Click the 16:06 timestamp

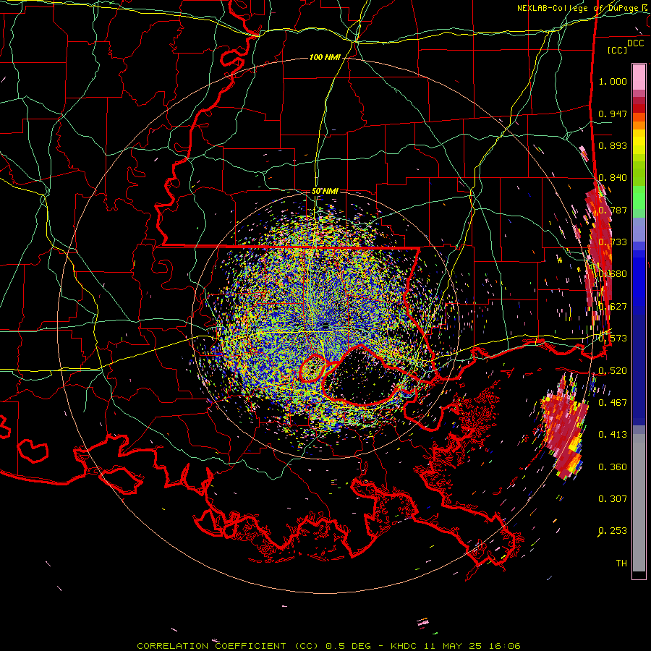tap(504, 646)
